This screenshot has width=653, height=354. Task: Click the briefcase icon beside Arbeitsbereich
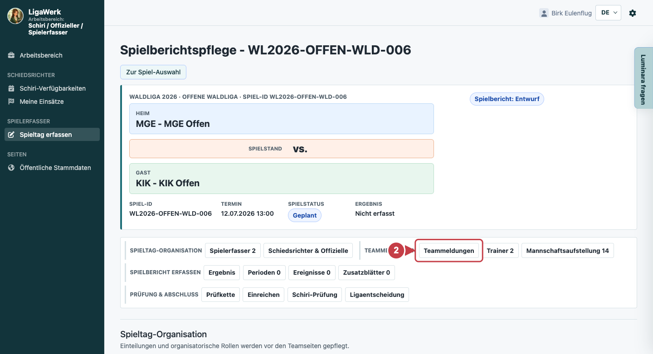tap(11, 55)
